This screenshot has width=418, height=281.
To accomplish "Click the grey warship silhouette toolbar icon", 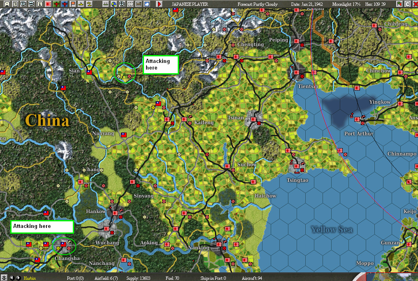I will click(x=106, y=4).
